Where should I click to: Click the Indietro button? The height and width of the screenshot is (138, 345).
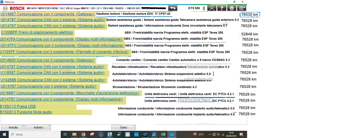click(x=39, y=127)
